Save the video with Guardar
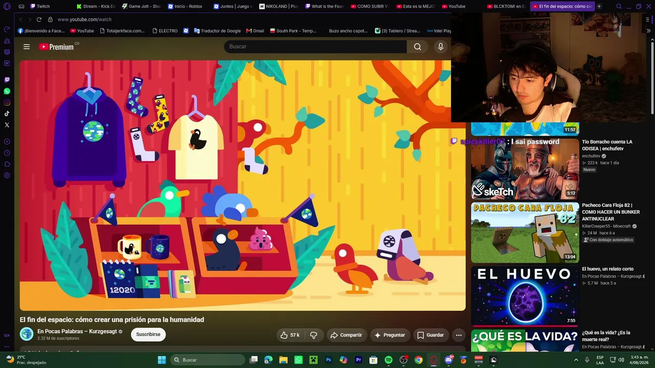This screenshot has width=655, height=368. click(430, 335)
